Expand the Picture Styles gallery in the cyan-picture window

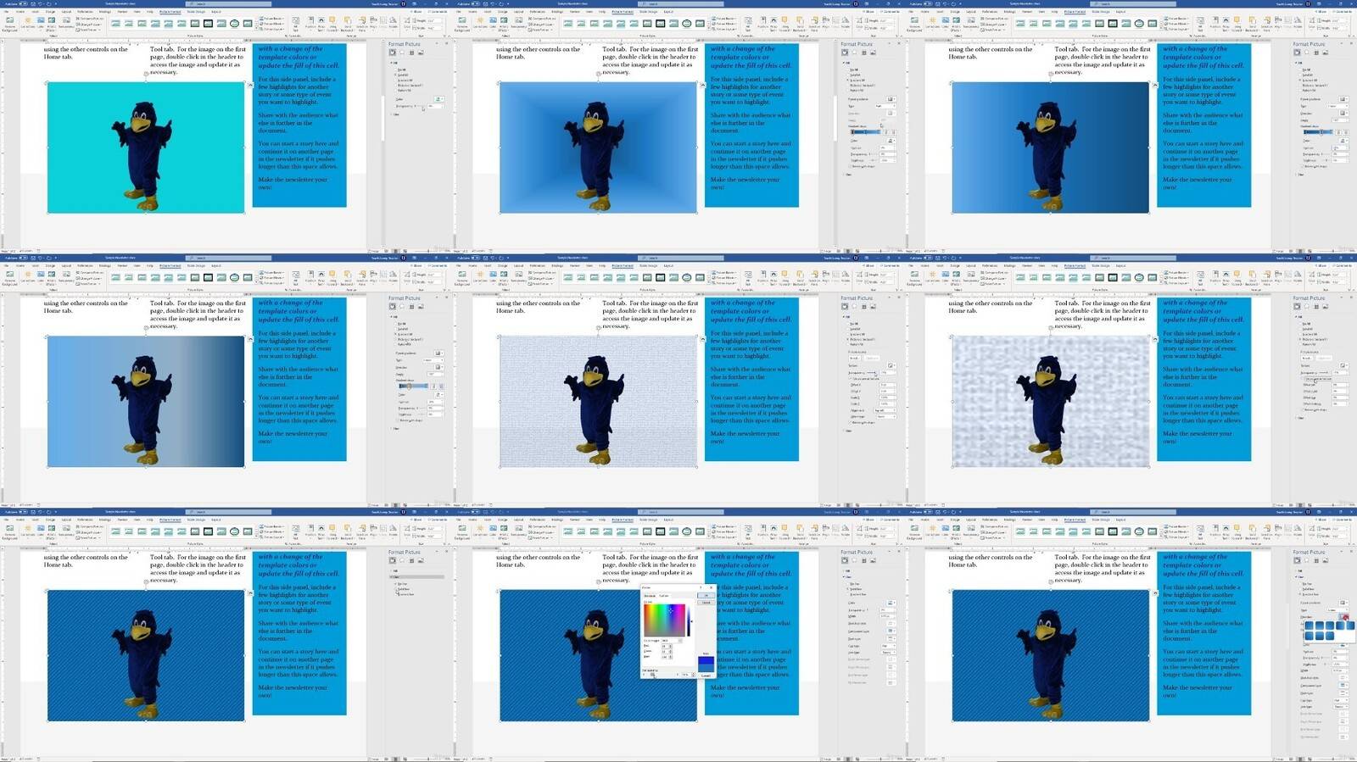(256, 29)
